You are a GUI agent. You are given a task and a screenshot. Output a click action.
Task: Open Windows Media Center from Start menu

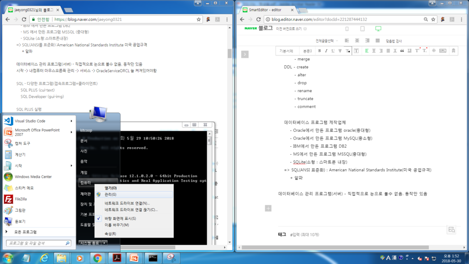(x=38, y=177)
